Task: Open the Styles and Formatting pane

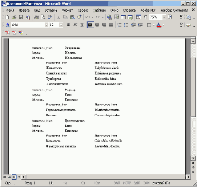Action: pos(8,25)
